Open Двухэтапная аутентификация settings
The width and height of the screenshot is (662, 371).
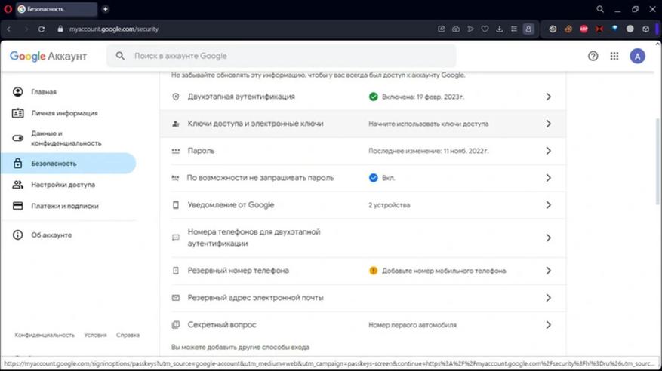click(362, 97)
